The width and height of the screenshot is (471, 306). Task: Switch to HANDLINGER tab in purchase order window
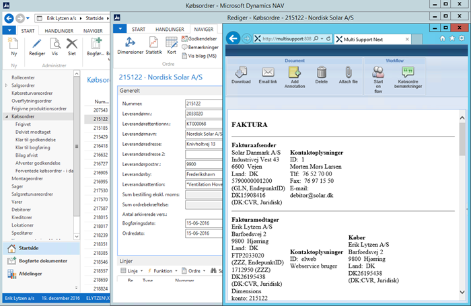[x=170, y=30]
